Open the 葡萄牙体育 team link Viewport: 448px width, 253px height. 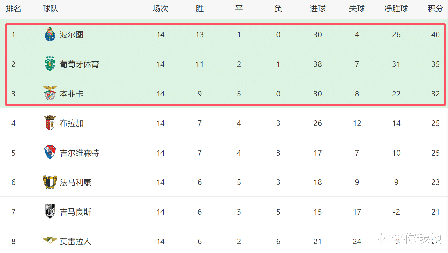[79, 64]
